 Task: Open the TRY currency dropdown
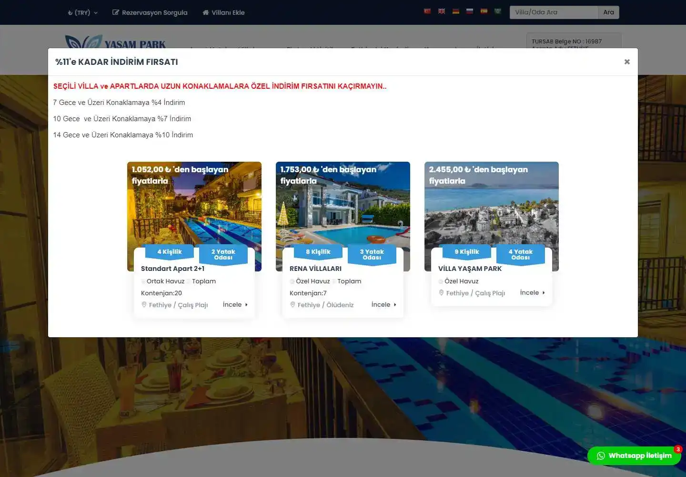click(82, 12)
